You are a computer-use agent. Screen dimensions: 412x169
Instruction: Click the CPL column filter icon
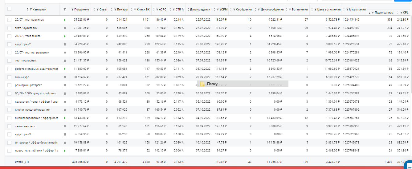click(401, 13)
